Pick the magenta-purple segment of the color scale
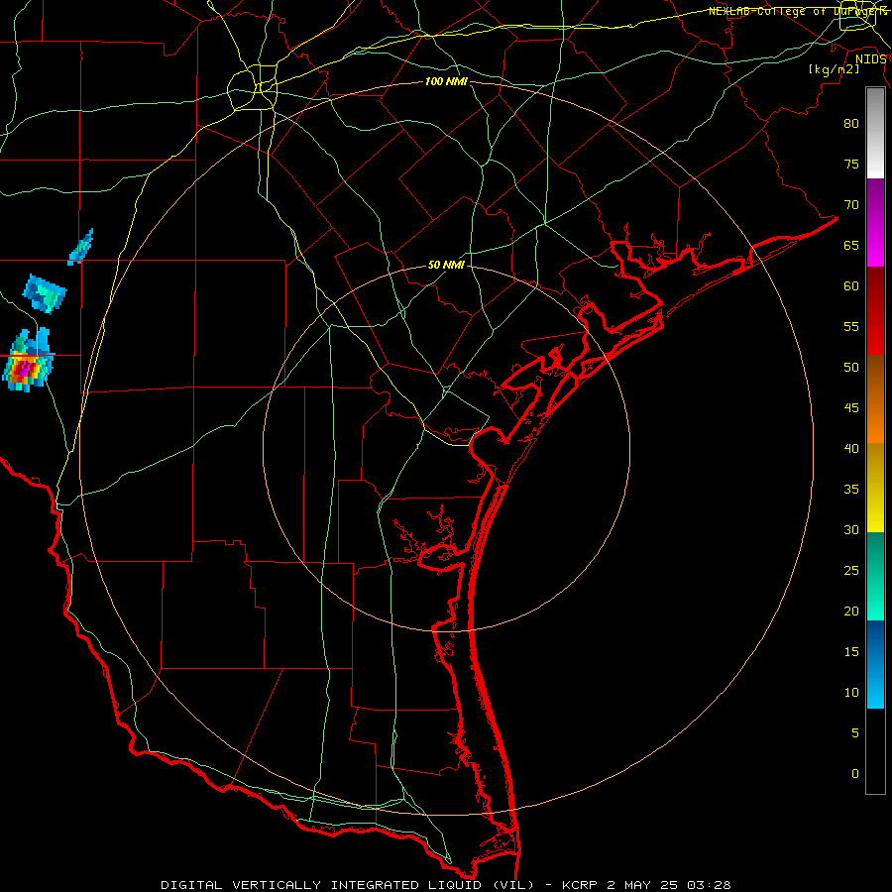Viewport: 892px width, 892px height. 875,223
